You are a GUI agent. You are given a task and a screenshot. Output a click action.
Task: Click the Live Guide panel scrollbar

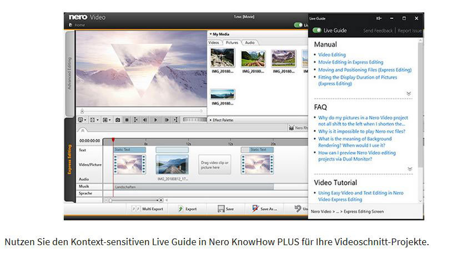tap(420, 105)
